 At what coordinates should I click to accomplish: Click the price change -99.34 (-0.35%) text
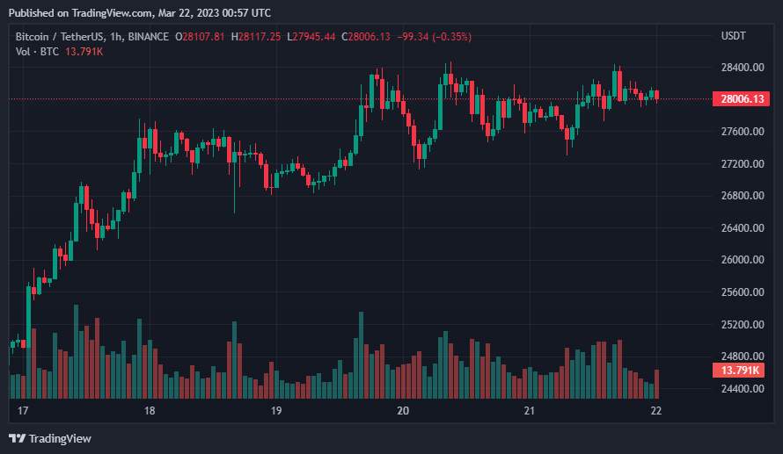point(434,36)
